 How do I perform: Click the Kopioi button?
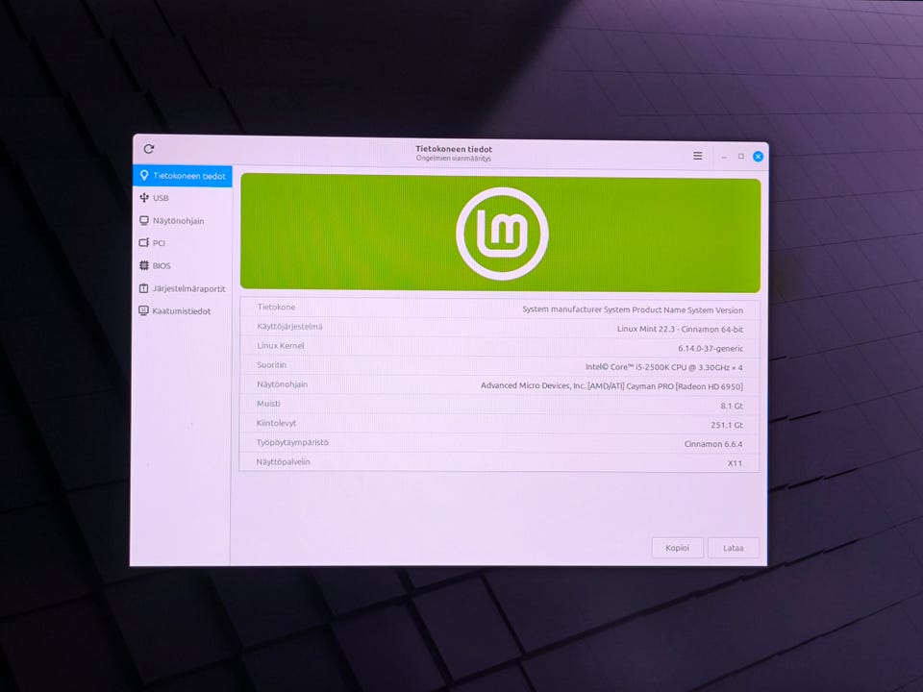click(x=677, y=548)
